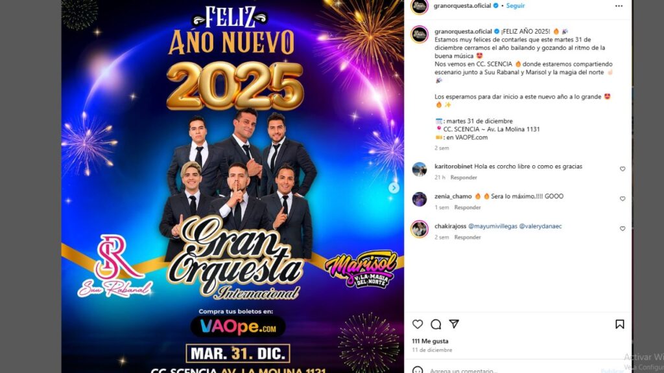This screenshot has height=373, width=664.
Task: Like chakirajoss's comment with the heart
Action: point(622,229)
